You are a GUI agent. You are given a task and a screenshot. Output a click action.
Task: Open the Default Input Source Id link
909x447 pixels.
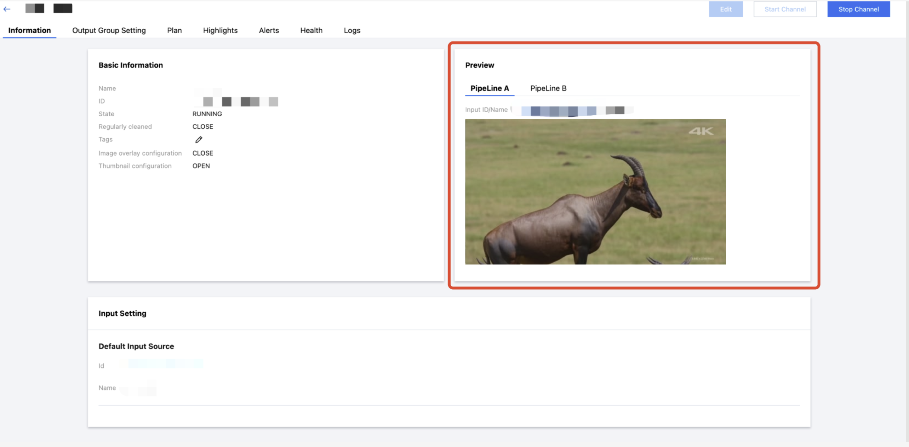[165, 364]
